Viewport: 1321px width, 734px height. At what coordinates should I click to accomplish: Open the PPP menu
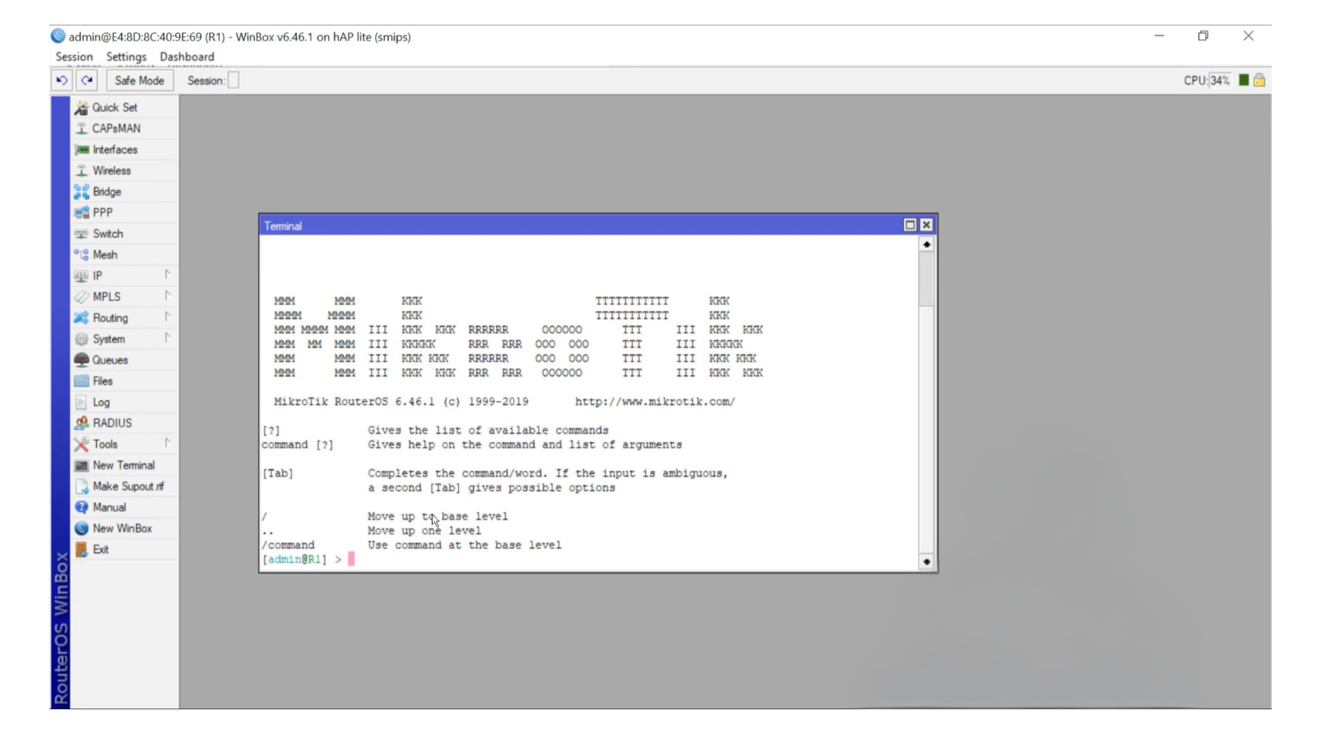(102, 213)
